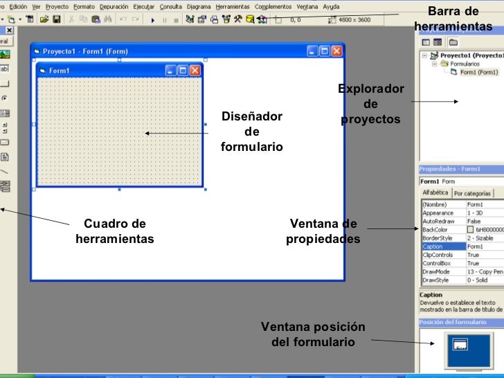Close the toolbox panel with X
Screen dimensions: 504x378
(9, 30)
